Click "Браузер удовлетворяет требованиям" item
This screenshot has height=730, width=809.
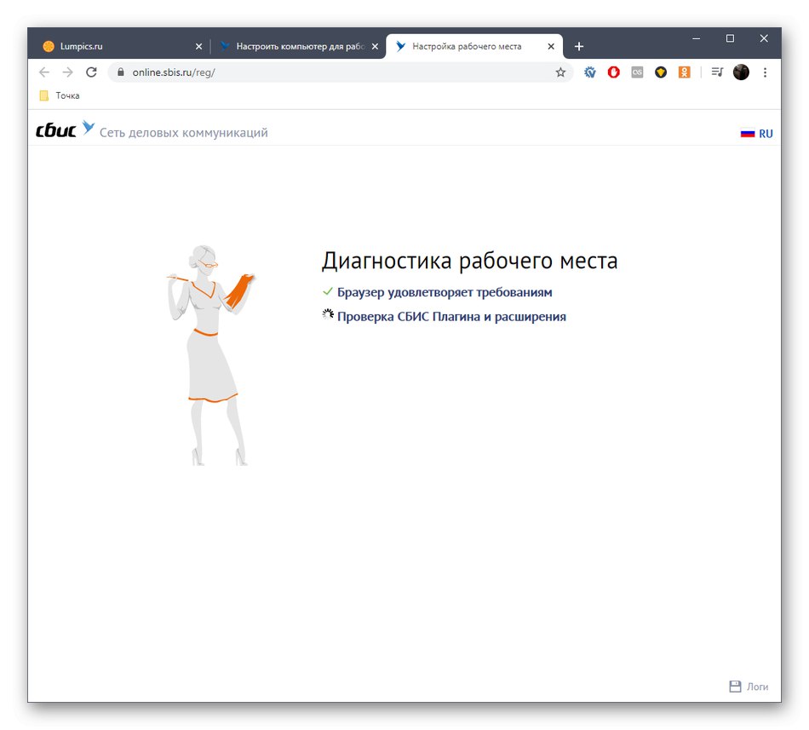(x=445, y=292)
